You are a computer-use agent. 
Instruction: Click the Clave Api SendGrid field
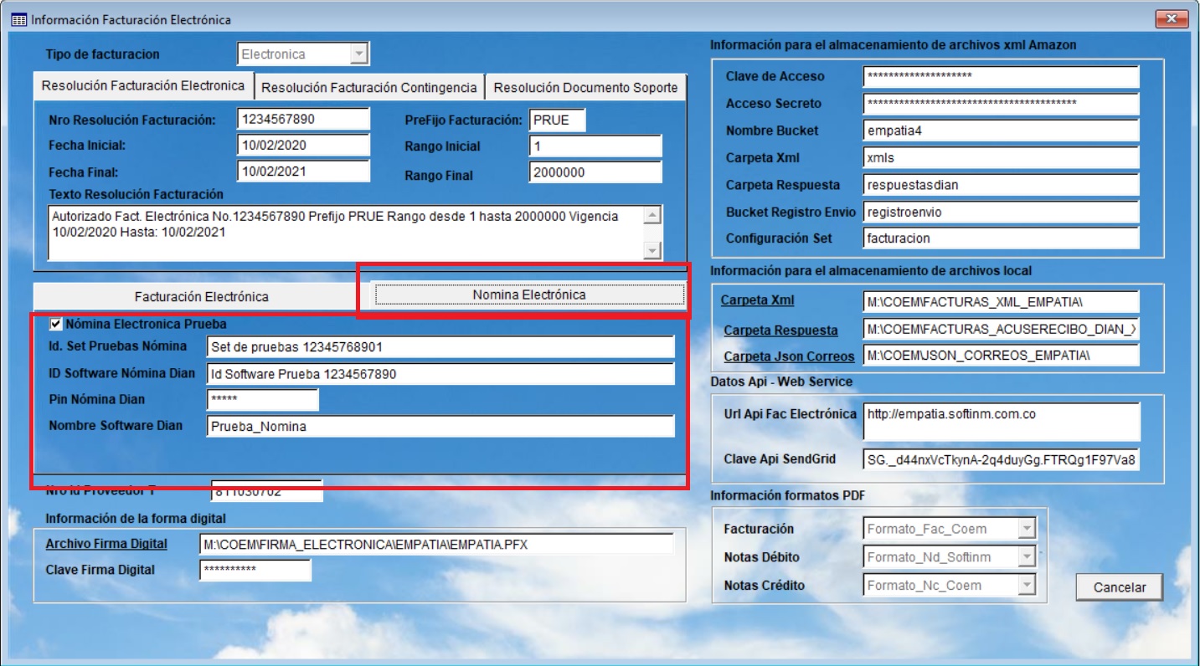coord(1002,459)
